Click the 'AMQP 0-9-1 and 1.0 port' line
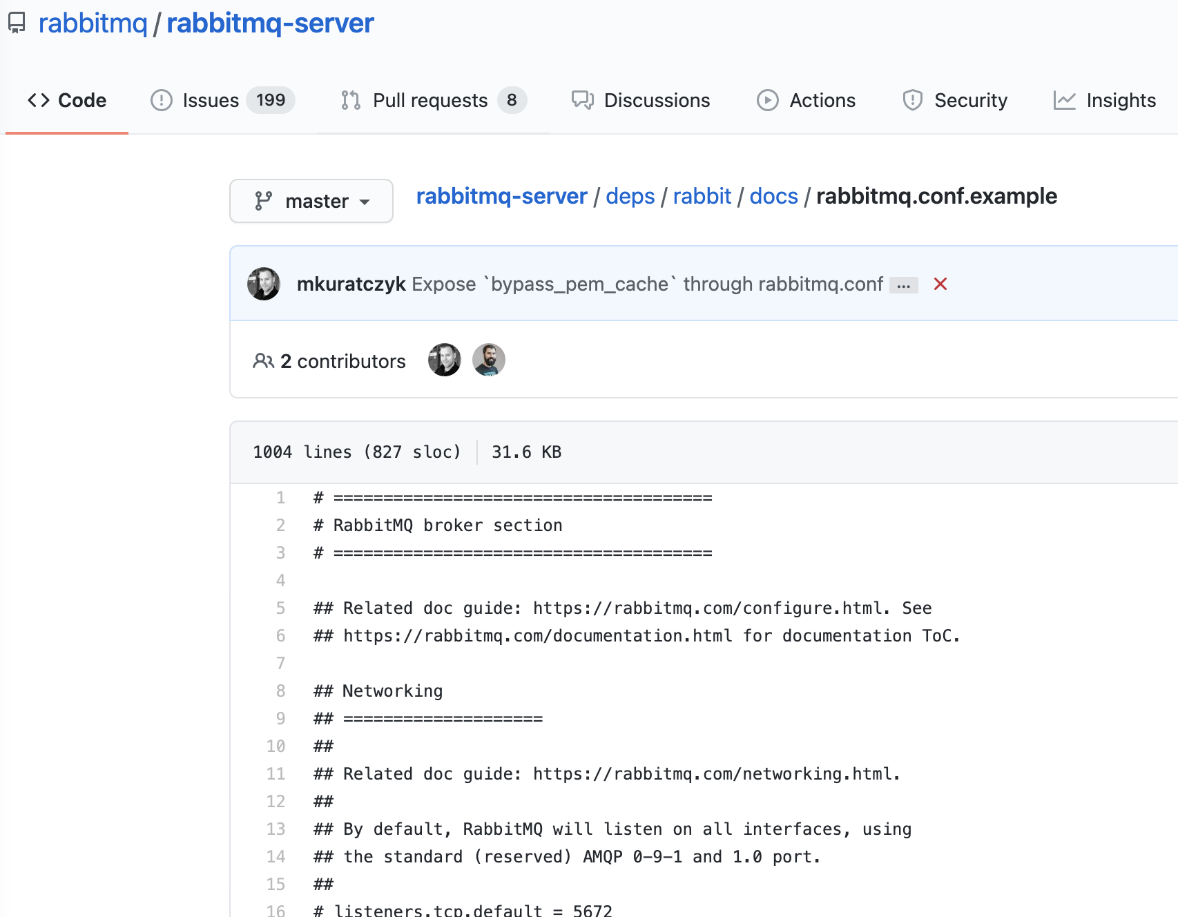This screenshot has width=1178, height=917. pyautogui.click(x=567, y=856)
